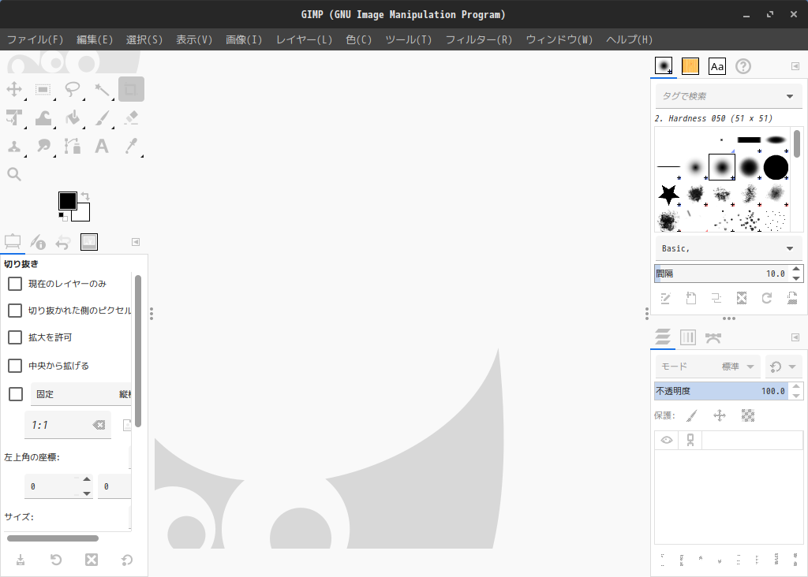
Task: Choose the Free Select lasso tool
Action: (x=73, y=90)
